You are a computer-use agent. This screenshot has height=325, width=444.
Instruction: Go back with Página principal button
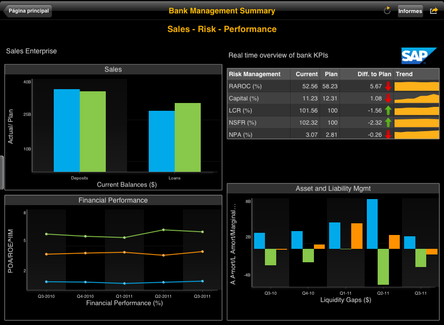point(28,11)
